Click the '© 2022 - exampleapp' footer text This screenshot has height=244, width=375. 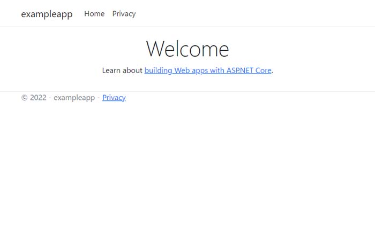pyautogui.click(x=58, y=98)
